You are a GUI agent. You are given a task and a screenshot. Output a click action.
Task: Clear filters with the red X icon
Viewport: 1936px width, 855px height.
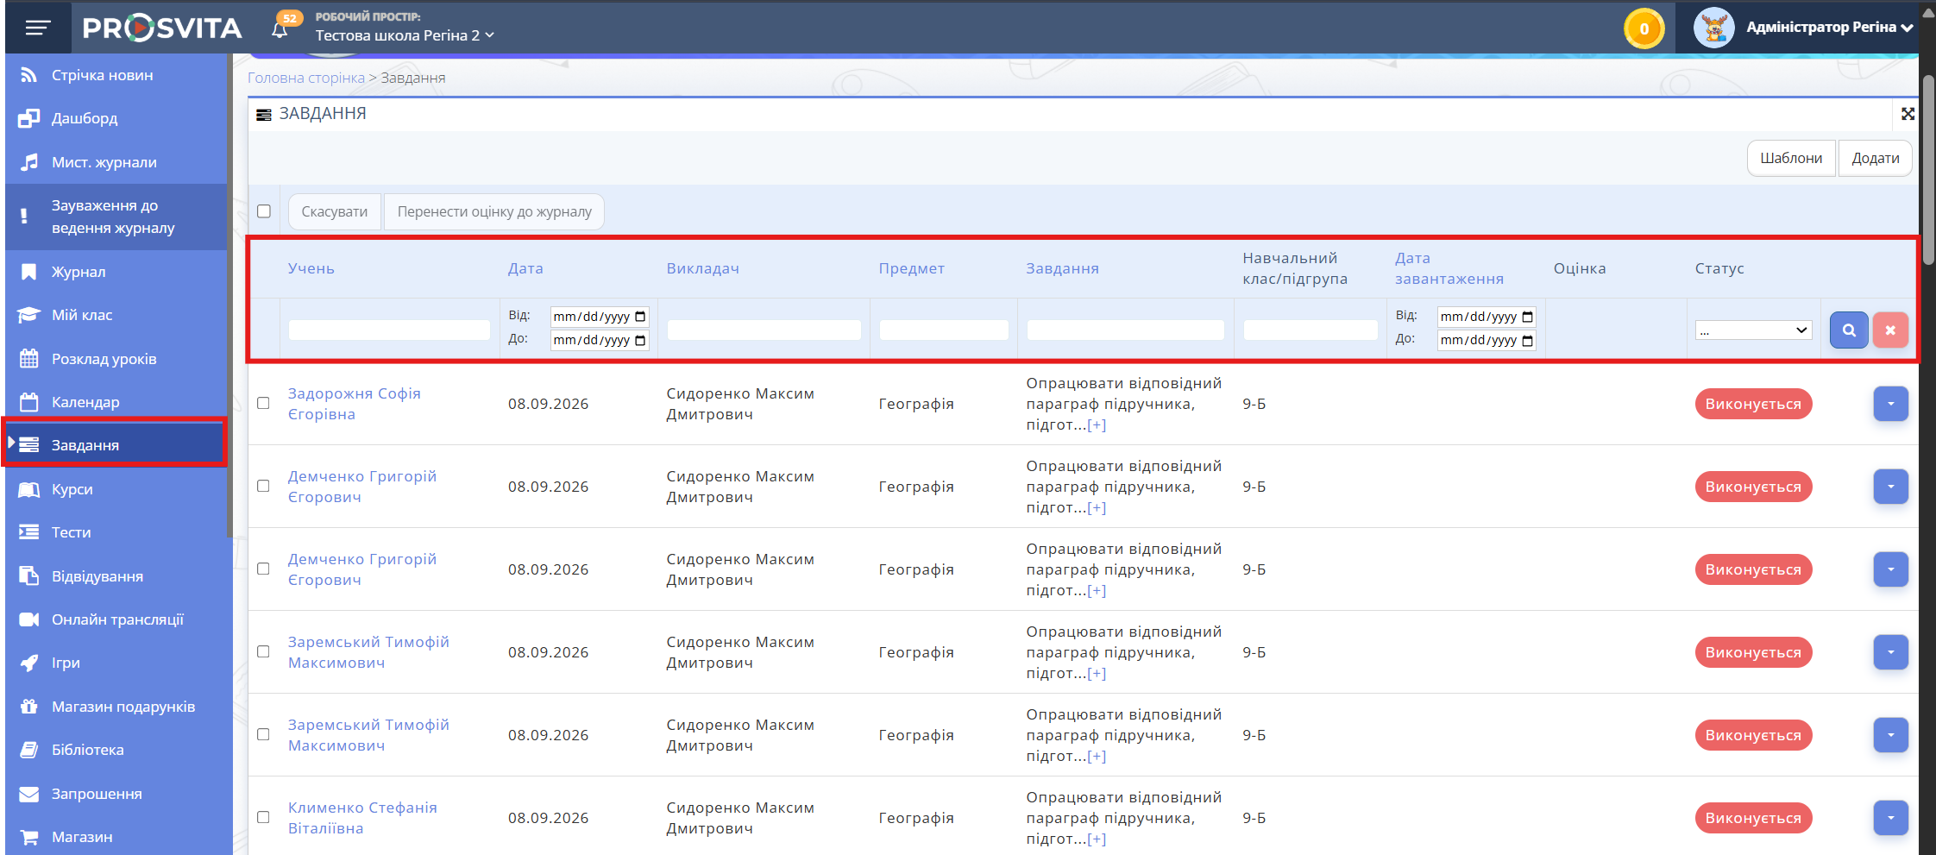[1890, 330]
